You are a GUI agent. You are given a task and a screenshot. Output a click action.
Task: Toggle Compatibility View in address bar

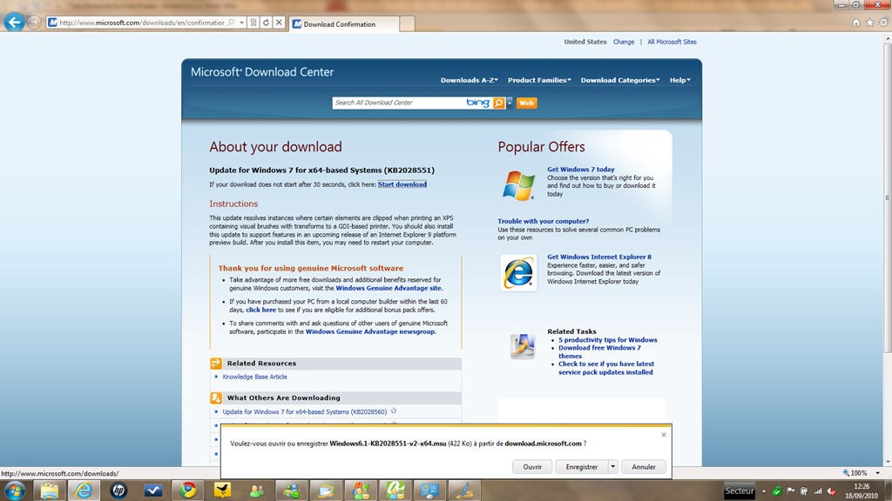tap(253, 23)
